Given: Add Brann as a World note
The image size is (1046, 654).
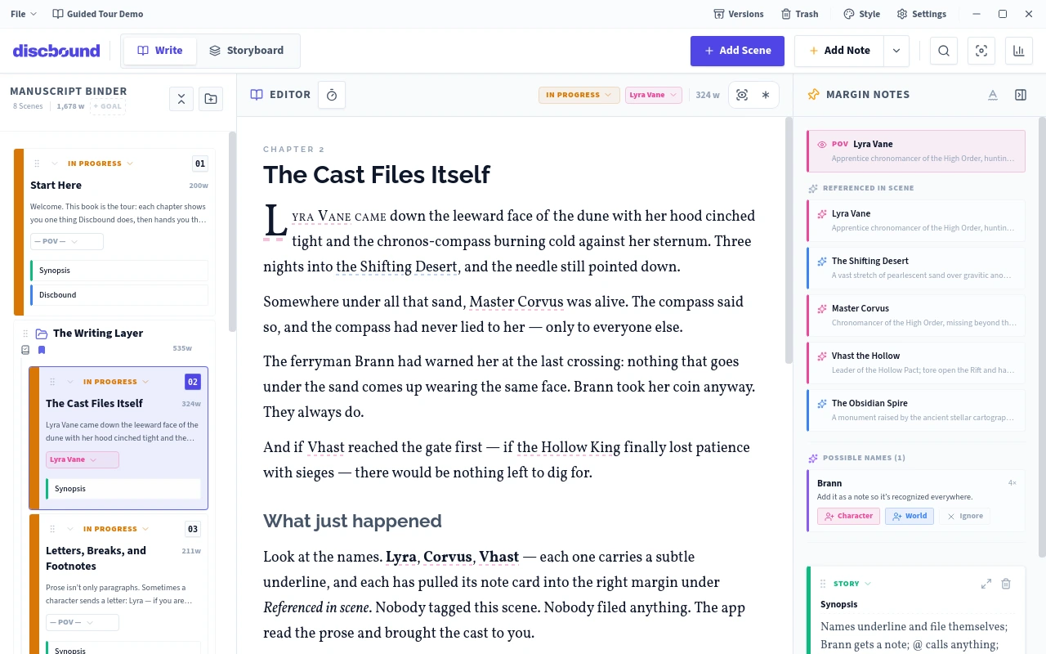Looking at the screenshot, I should (x=909, y=516).
